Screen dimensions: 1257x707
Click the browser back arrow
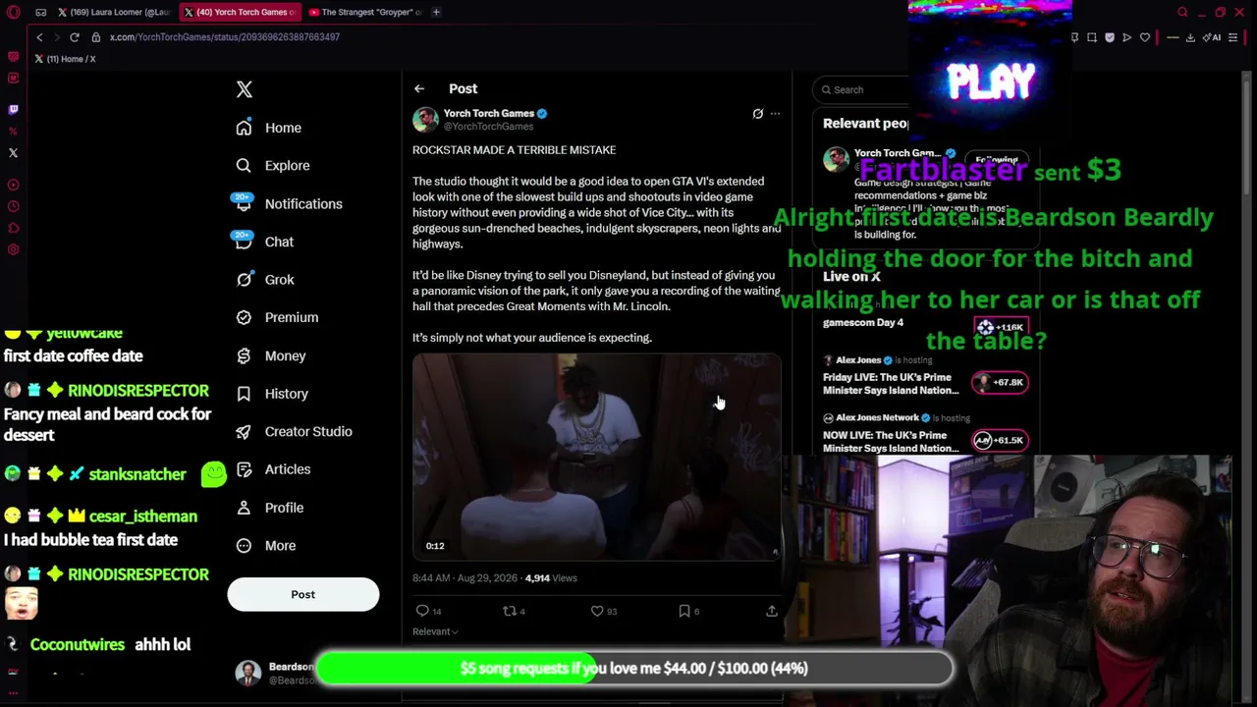click(39, 37)
